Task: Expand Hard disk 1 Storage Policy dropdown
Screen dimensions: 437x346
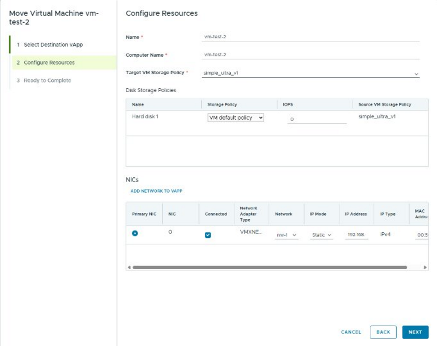Action: coord(236,117)
